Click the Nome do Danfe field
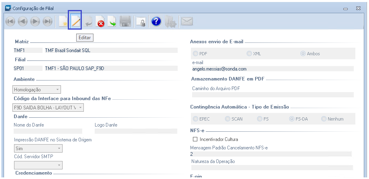Image resolution: width=369 pixels, height=179 pixels. pyautogui.click(x=48, y=131)
